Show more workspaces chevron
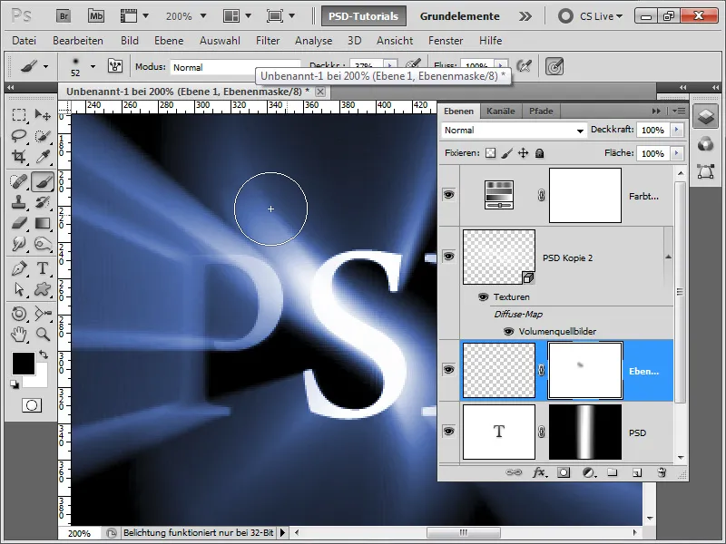Image resolution: width=726 pixels, height=544 pixels. coord(525,16)
